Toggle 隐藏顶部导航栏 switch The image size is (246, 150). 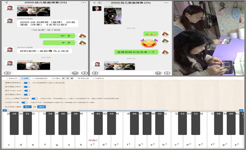pos(27,83)
